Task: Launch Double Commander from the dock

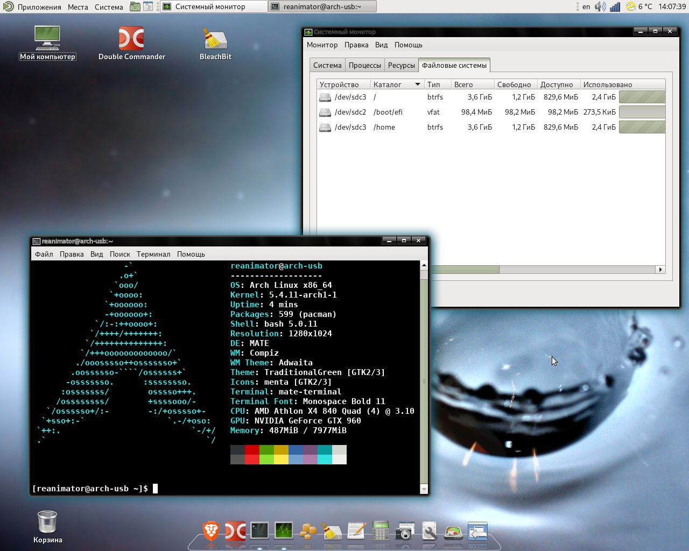Action: pos(235,531)
